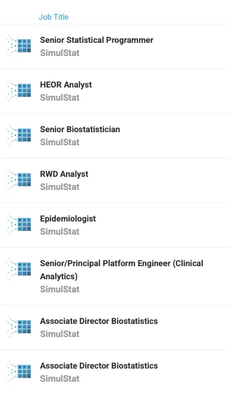Click SimulStat text below RWD Analyst
Image resolution: width=229 pixels, height=393 pixels.
point(59,187)
